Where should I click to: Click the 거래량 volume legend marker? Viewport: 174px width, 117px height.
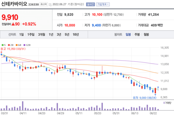(x=164, y=103)
